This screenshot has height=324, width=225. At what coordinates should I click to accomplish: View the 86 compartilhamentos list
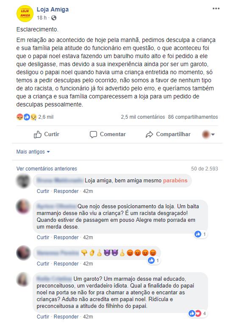[193, 117]
